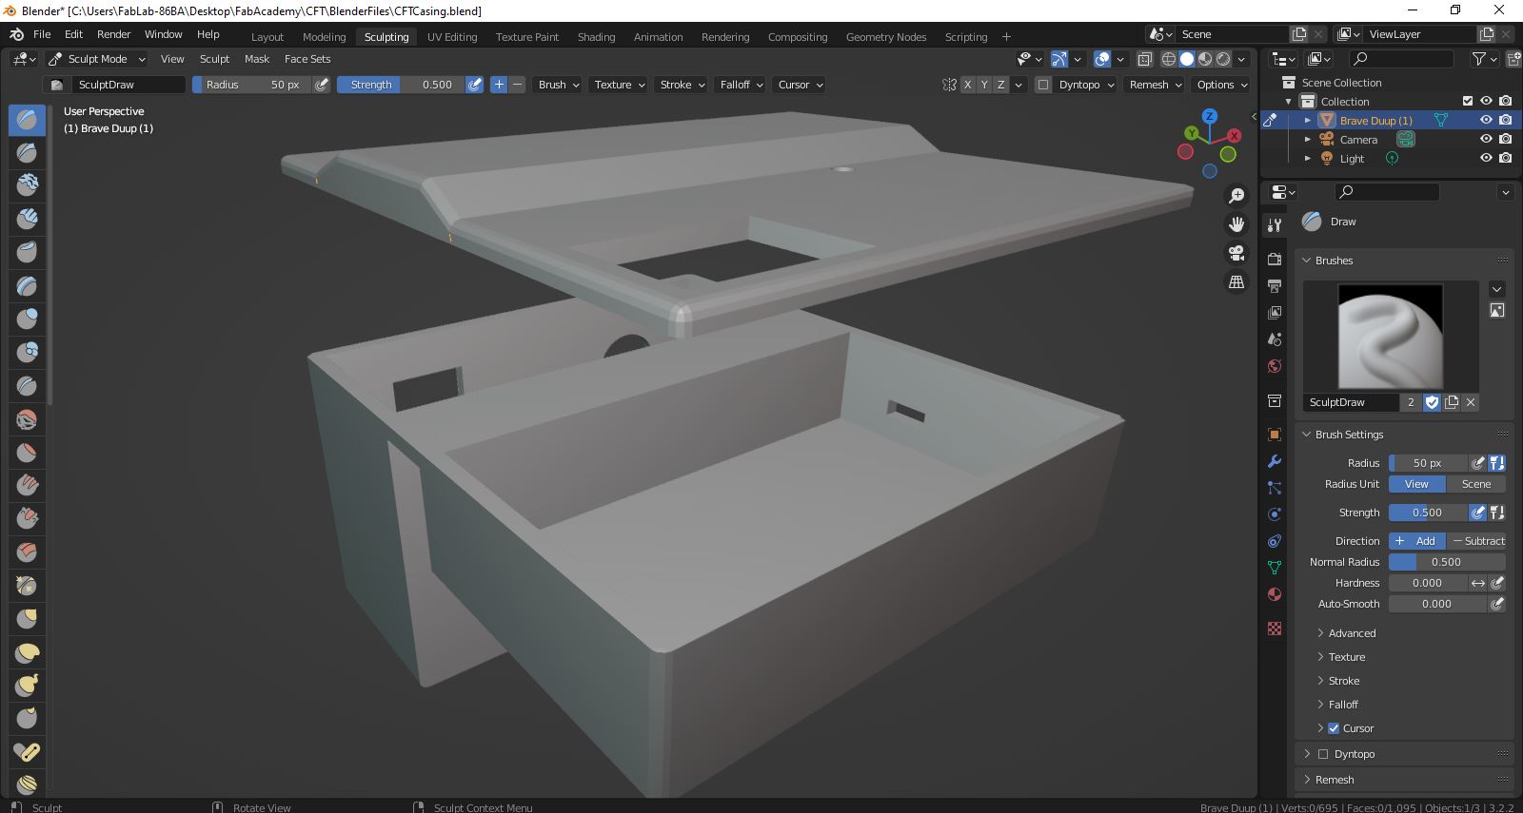Screen dimensions: 1523x813
Task: Click the pan view hand icon
Action: click(1236, 224)
